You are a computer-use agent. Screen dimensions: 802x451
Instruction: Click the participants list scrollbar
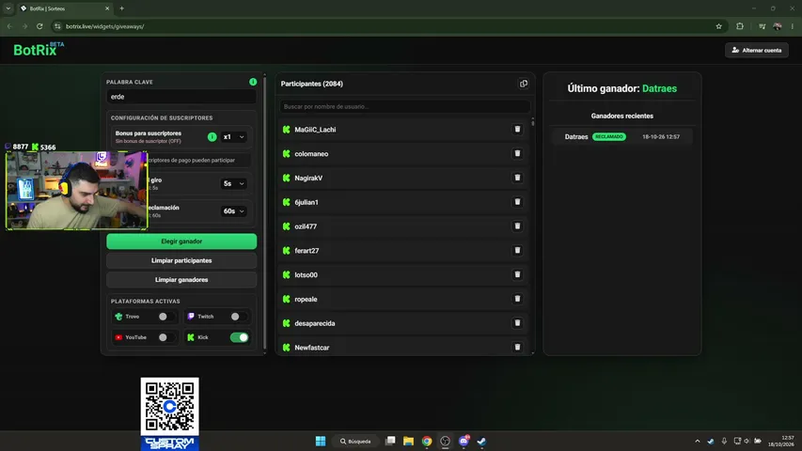(x=533, y=123)
